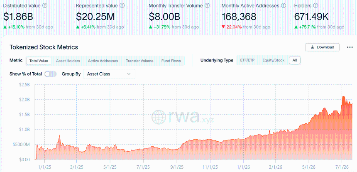This screenshot has width=357, height=172.
Task: Select ETF/ETP underlying type
Action: point(247,60)
